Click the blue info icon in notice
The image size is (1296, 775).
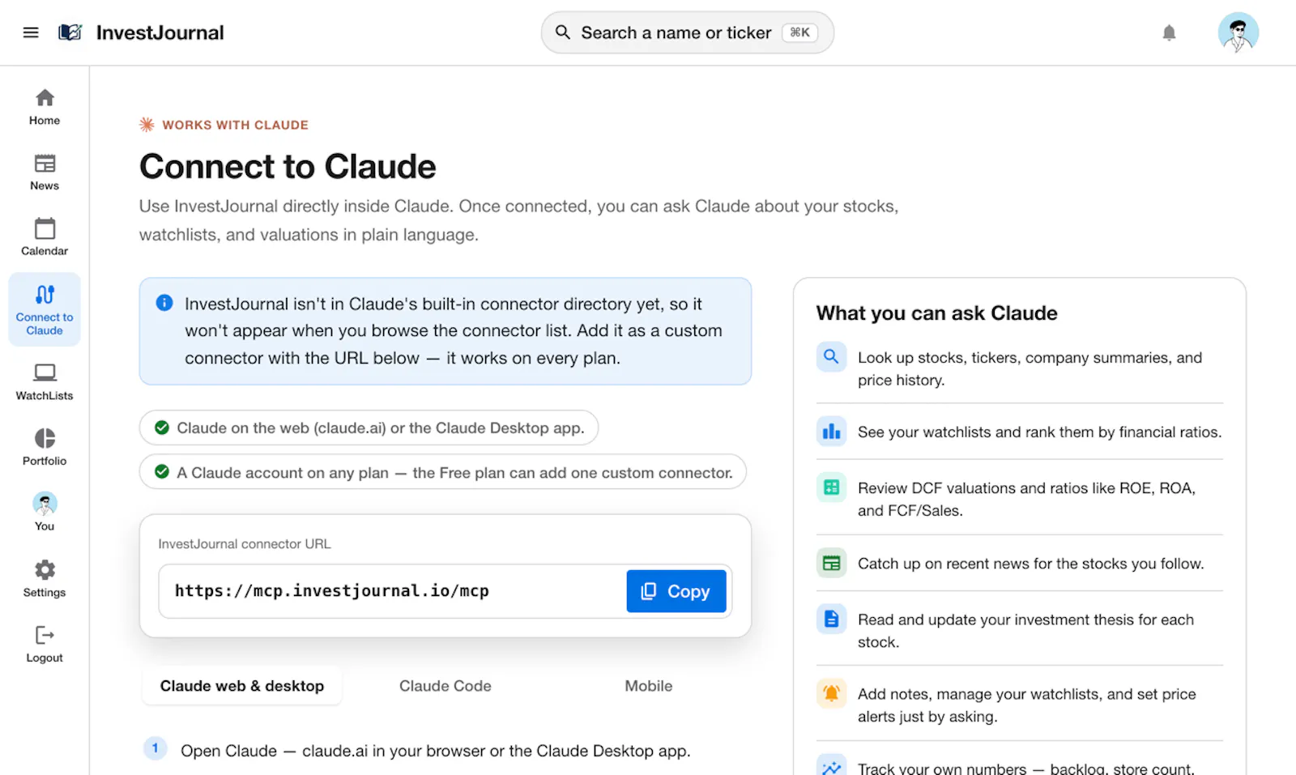pyautogui.click(x=164, y=303)
